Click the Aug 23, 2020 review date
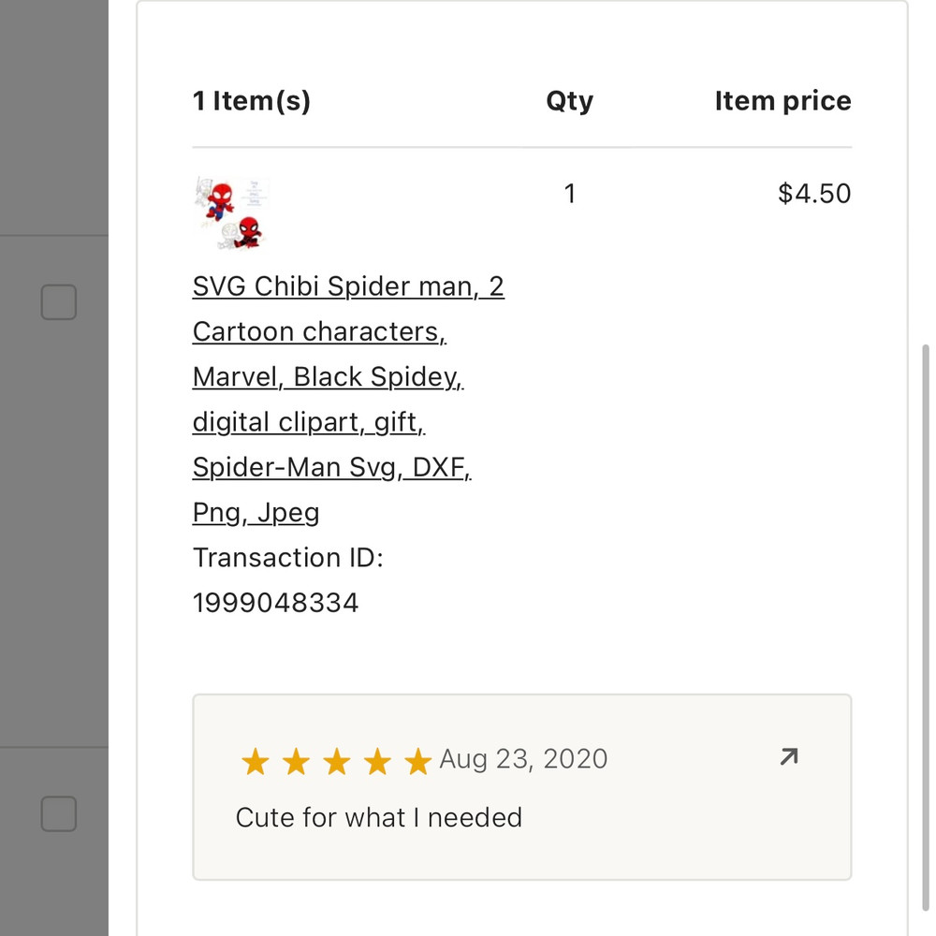This screenshot has width=936, height=936. pyautogui.click(x=523, y=758)
